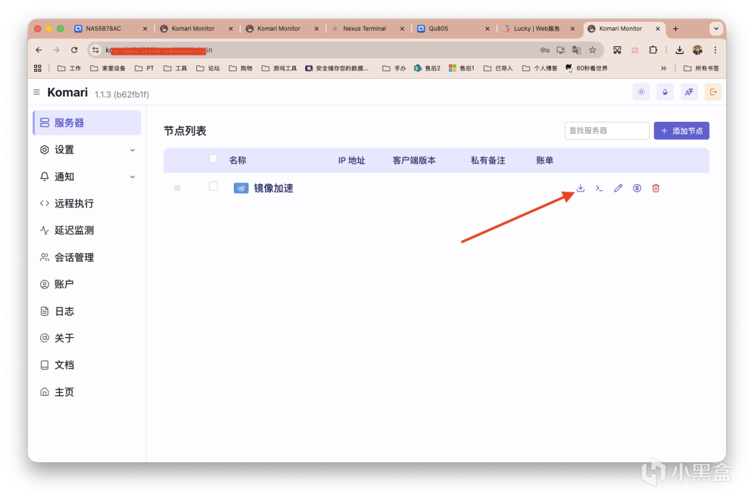Click translate page icon in address bar

(577, 50)
